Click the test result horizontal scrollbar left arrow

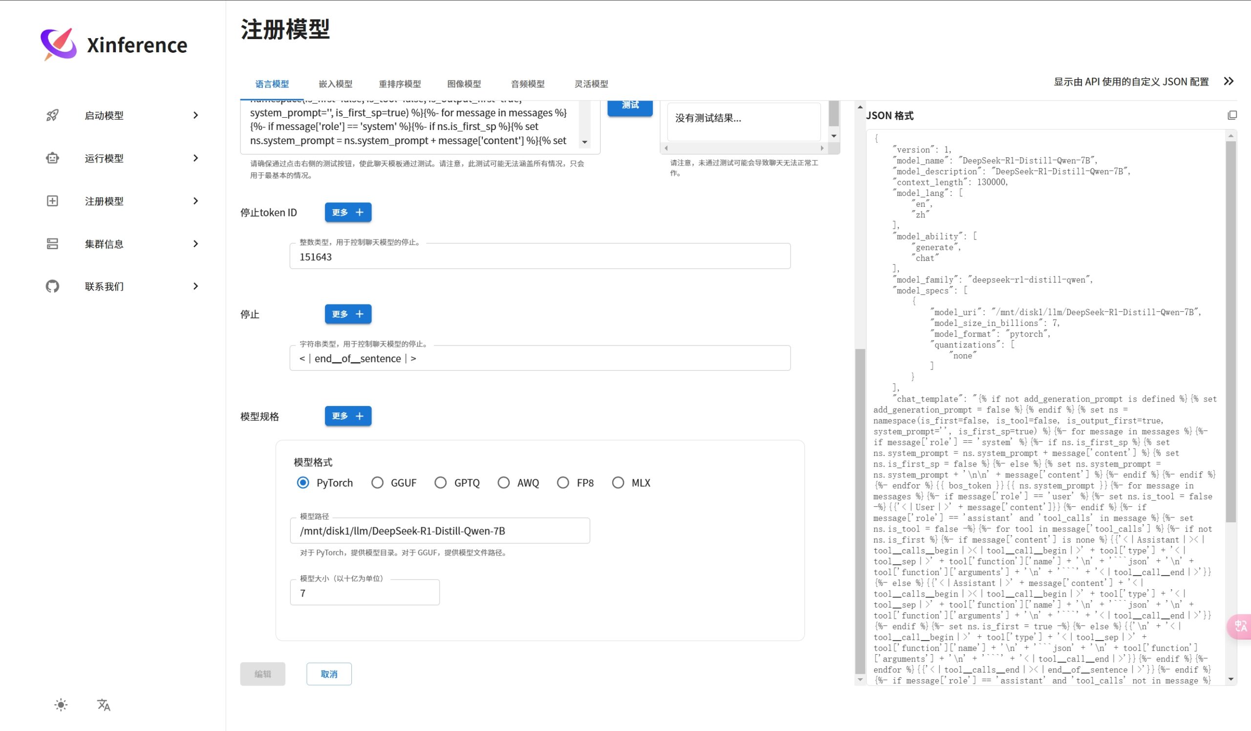point(666,148)
